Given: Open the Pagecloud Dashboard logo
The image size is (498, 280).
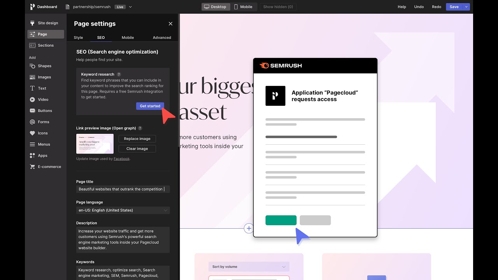Looking at the screenshot, I should [32, 7].
